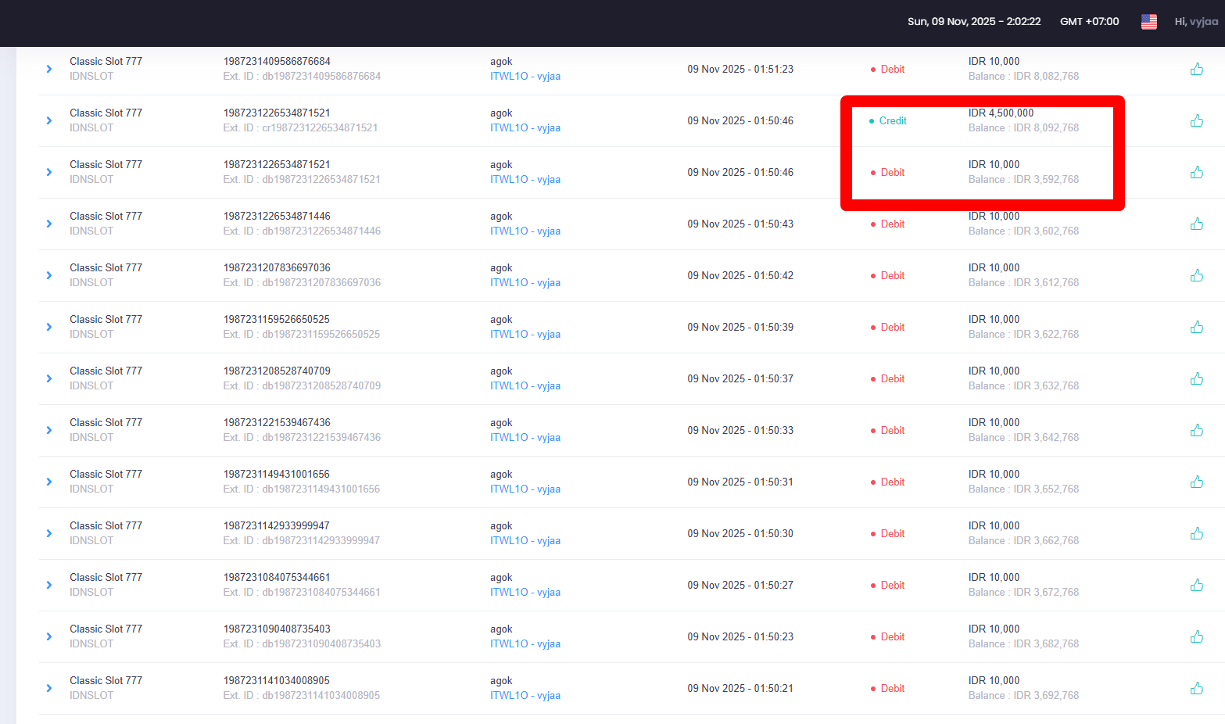Expand transaction 1987231090408735403 row details
The height and width of the screenshot is (724, 1225).
pyautogui.click(x=49, y=636)
